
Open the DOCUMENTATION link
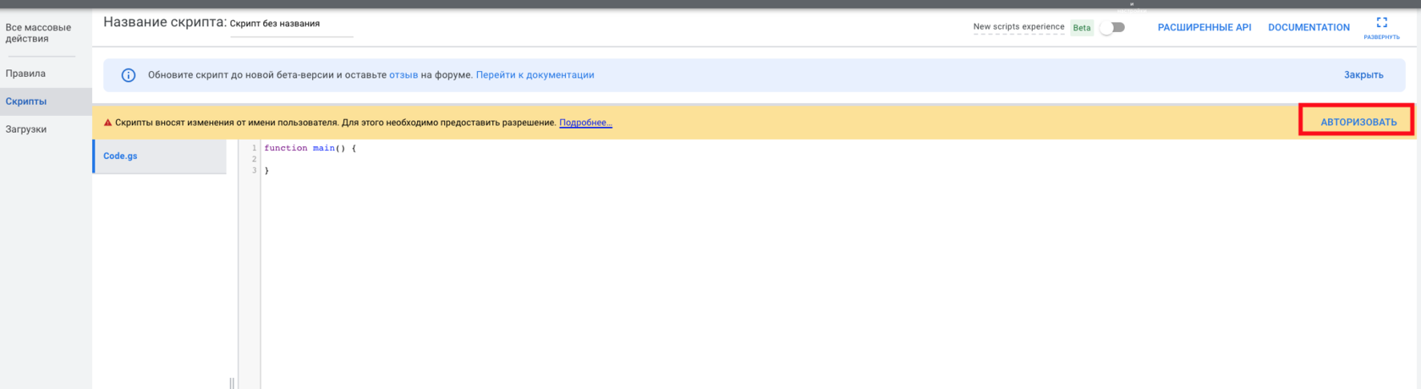(x=1309, y=27)
